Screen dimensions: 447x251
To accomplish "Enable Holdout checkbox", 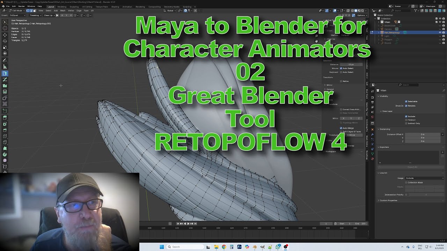I will 406,120.
